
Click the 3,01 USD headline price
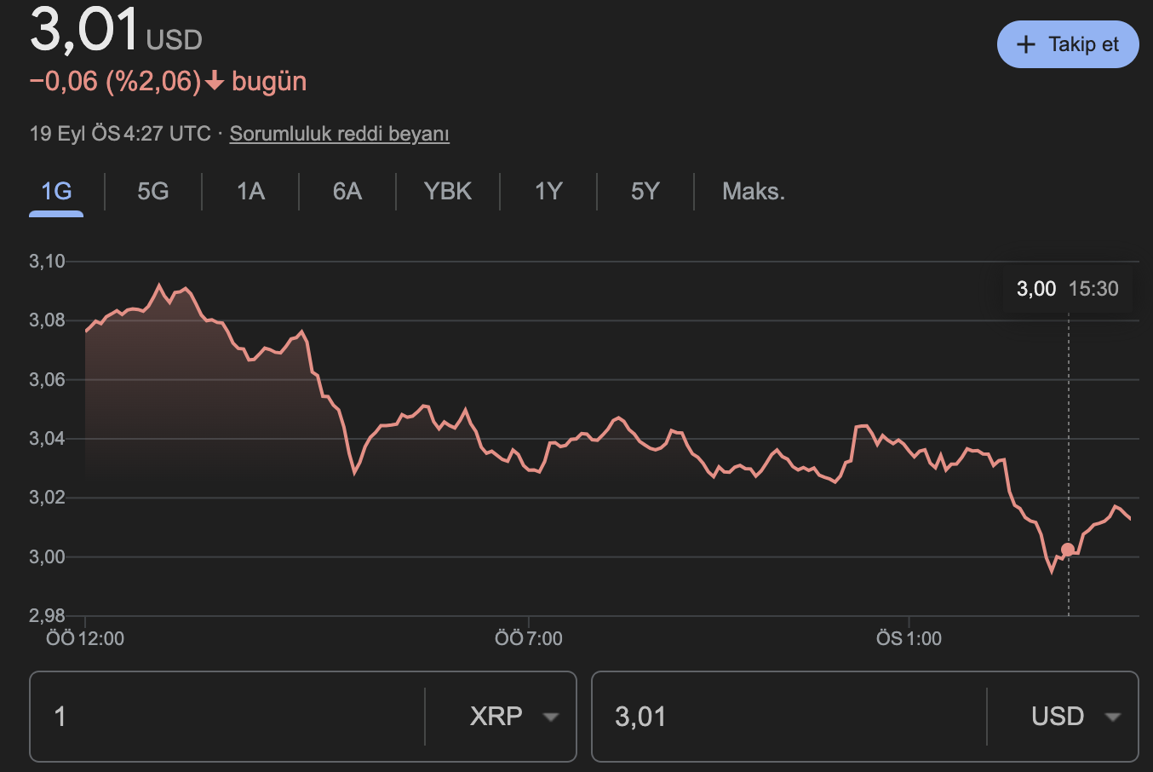tap(116, 31)
